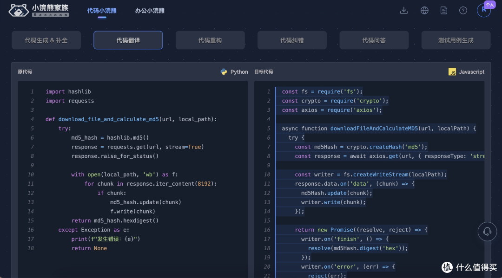The image size is (502, 278).
Task: Open the Javascript target language selector
Action: (x=467, y=72)
